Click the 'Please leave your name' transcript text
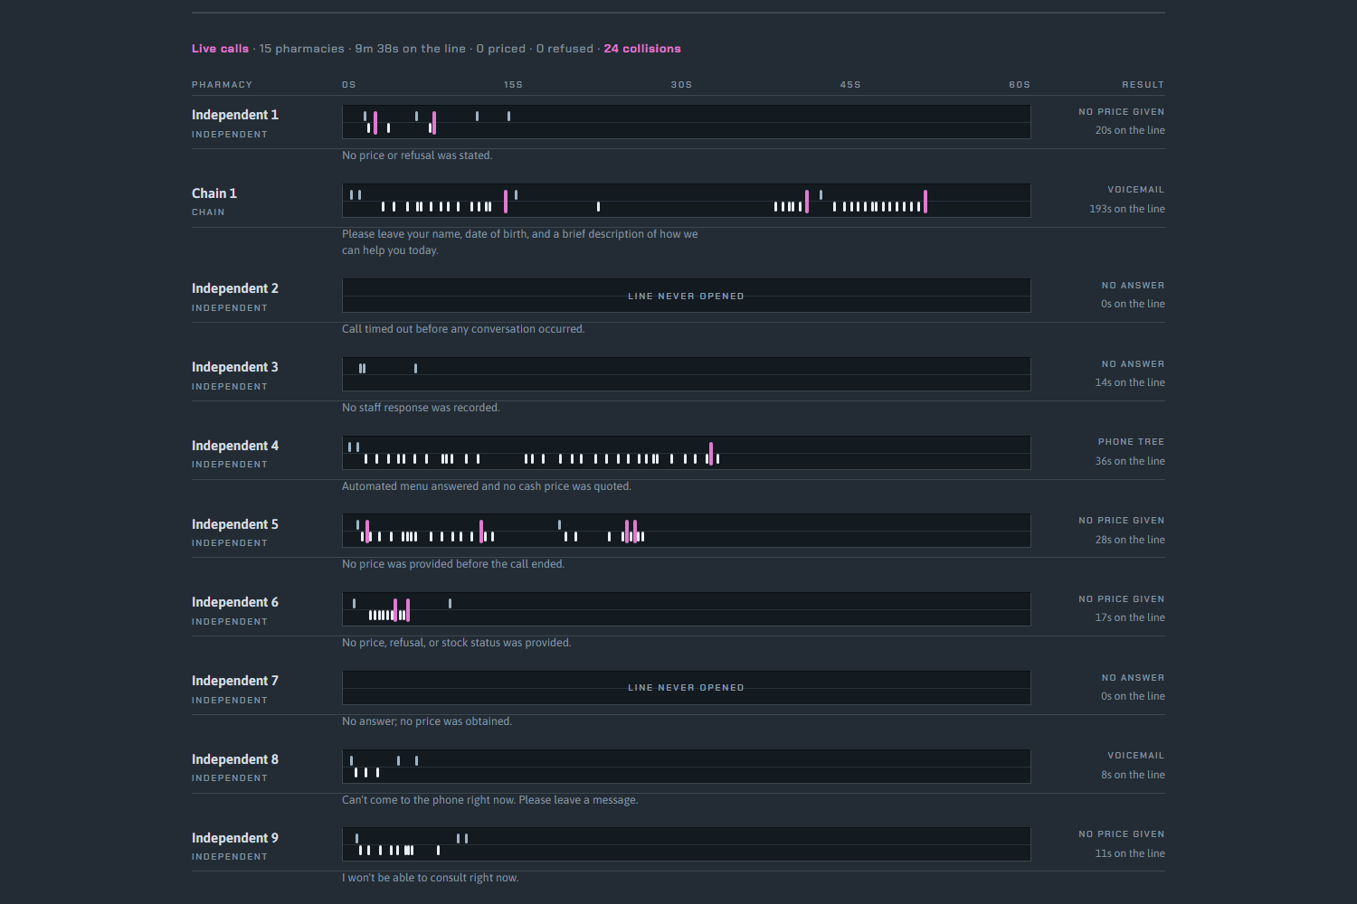The width and height of the screenshot is (1357, 904). (520, 242)
